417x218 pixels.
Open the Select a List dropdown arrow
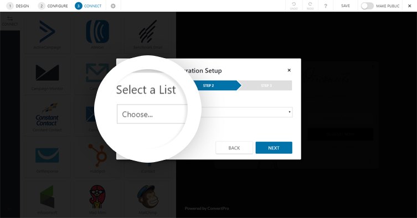tap(289, 112)
